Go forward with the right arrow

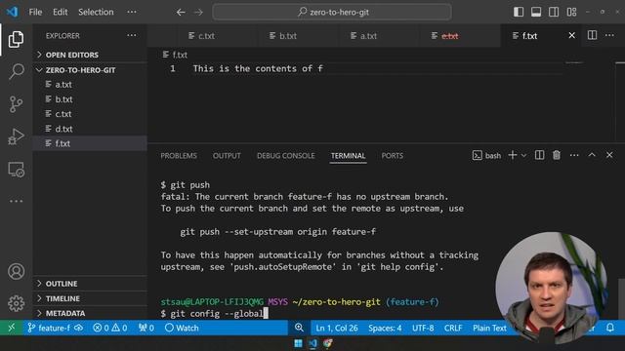coord(198,13)
